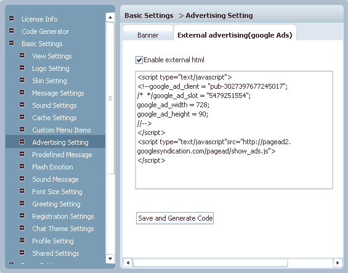Open Font Size Setting
The width and height of the screenshot is (348, 273).
click(x=57, y=192)
